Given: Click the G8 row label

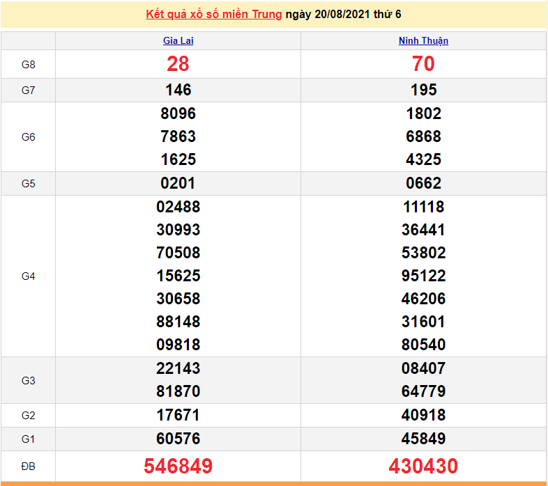Looking at the screenshot, I should 28,65.
